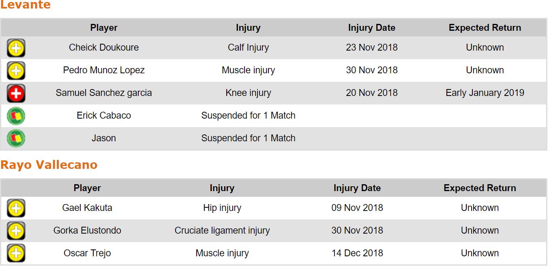
Task: Click the yellow injury icon for Gorka Elustondo
Action: [16, 231]
